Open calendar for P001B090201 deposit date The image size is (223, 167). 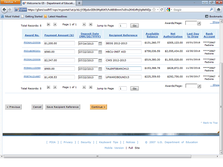pyautogui.click(x=100, y=52)
